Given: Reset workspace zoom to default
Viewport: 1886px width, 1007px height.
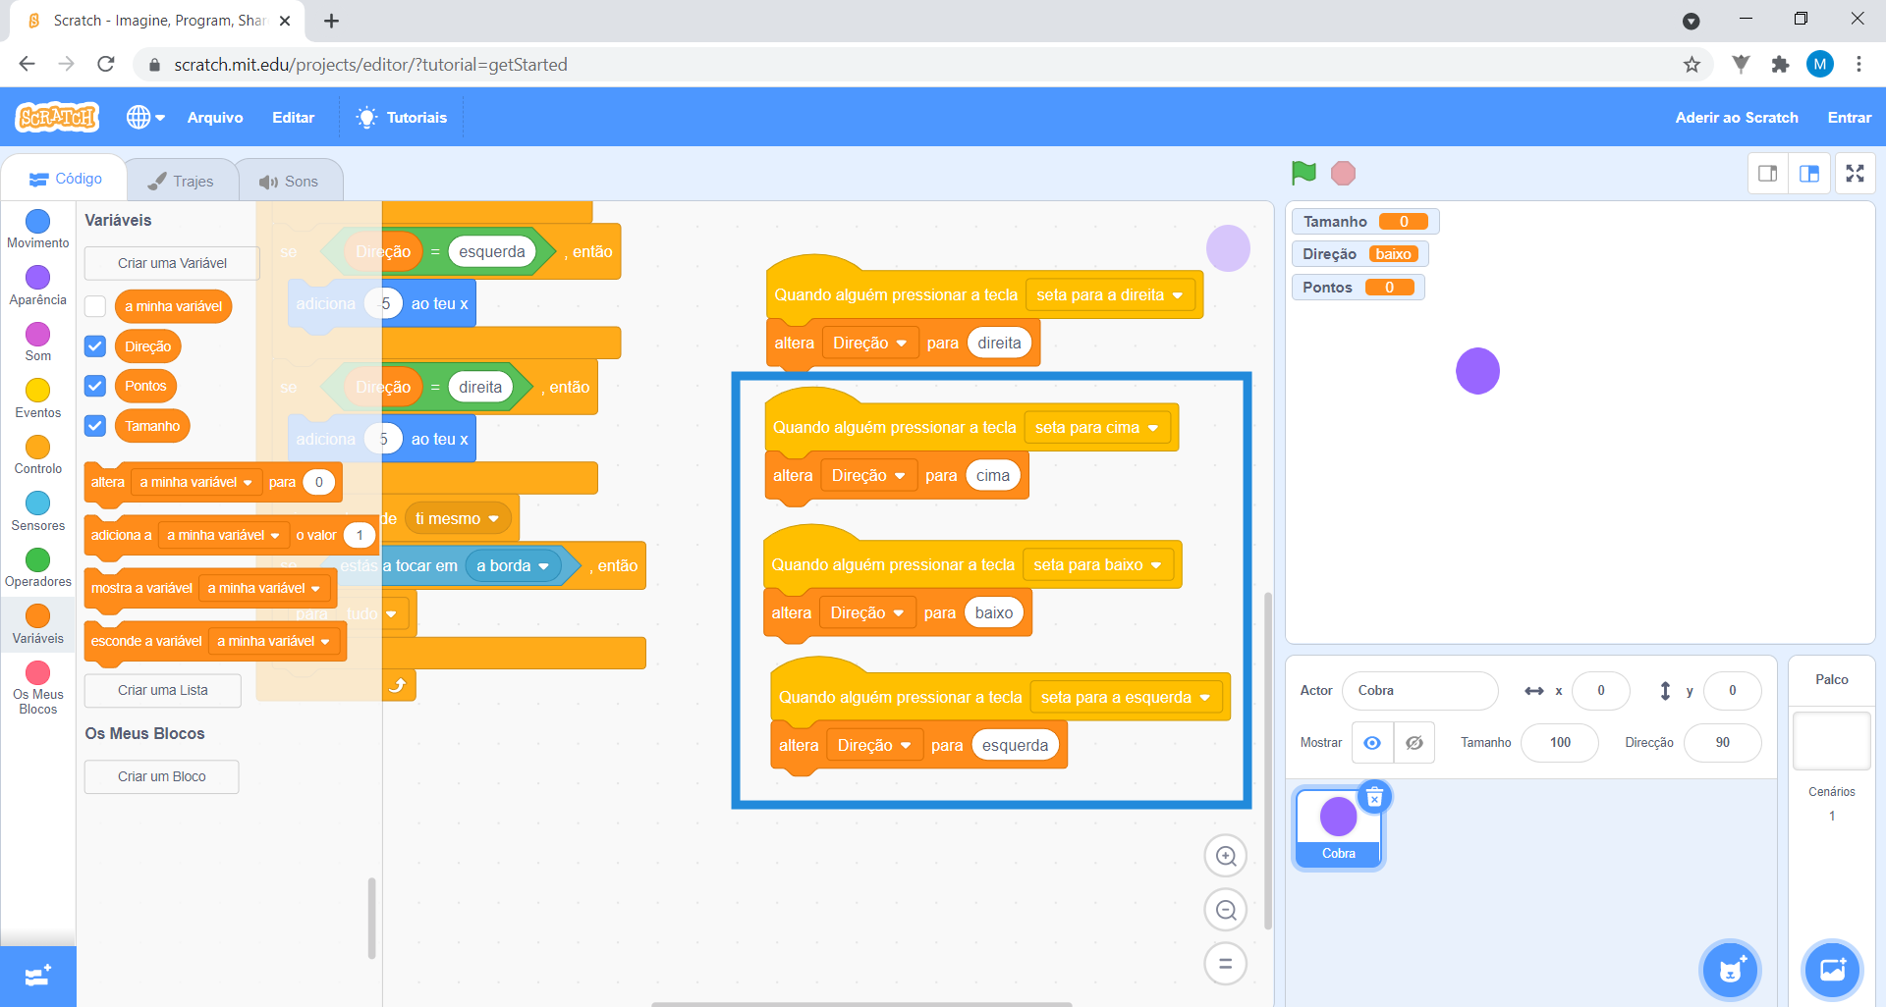Looking at the screenshot, I should [x=1226, y=964].
